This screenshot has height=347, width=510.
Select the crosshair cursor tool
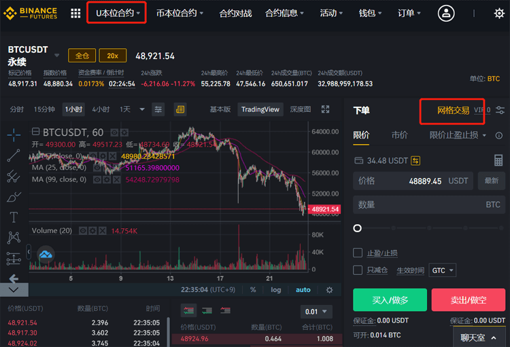pos(14,135)
